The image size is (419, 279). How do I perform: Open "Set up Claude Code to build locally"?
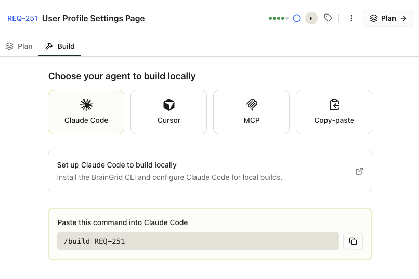coord(117,165)
